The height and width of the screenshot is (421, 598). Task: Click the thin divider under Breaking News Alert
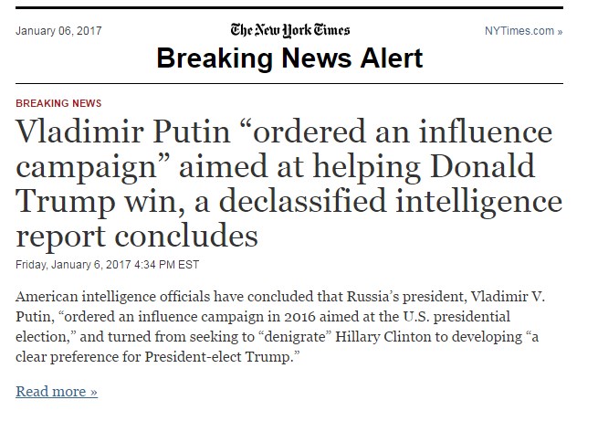(289, 83)
